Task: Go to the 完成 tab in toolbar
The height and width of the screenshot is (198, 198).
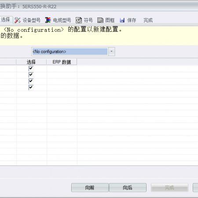Action: tap(148, 20)
